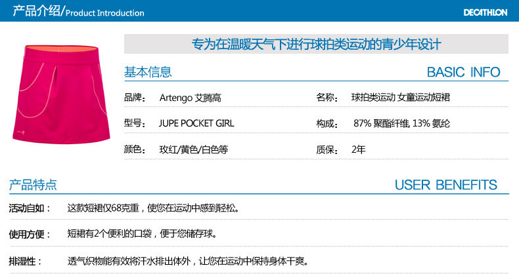Click the color value 玫红/黄色/白色等

194,149
